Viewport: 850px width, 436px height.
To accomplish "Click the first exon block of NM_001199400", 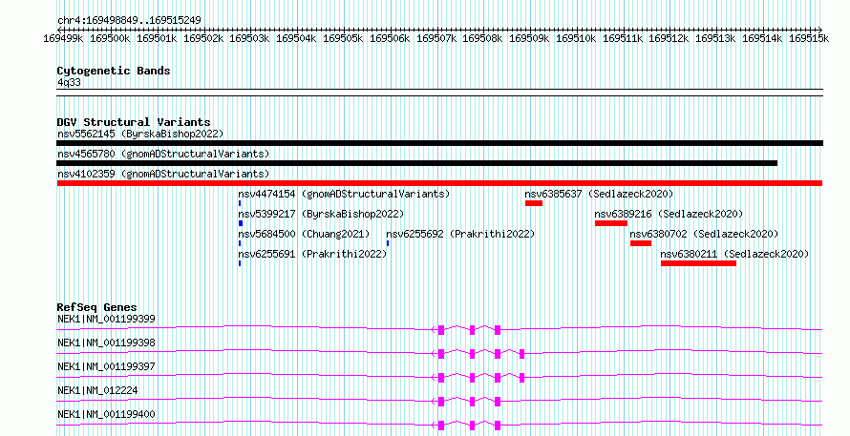I will click(441, 426).
